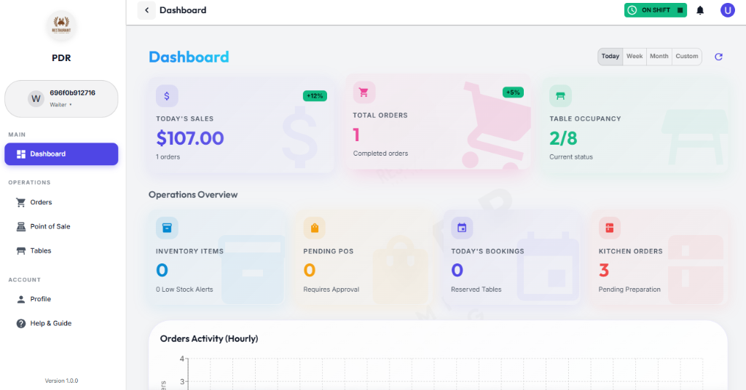746x390 pixels.
Task: Click the refresh dashboard icon
Action: pyautogui.click(x=718, y=57)
